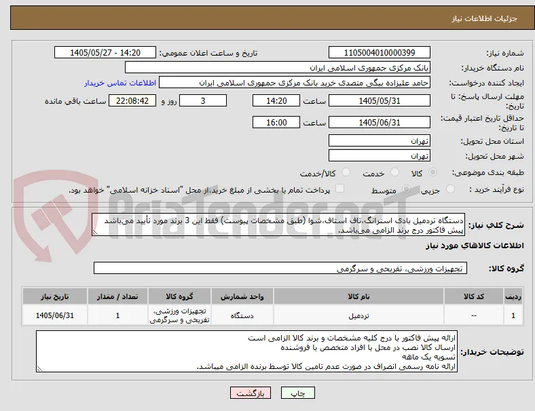Click the item code cell showing --
This screenshot has height=411, width=535.
[x=474, y=315]
